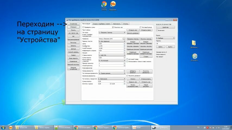Click the Открыть смену button
Viewport: 232px width, 130px height.
coord(146,30)
